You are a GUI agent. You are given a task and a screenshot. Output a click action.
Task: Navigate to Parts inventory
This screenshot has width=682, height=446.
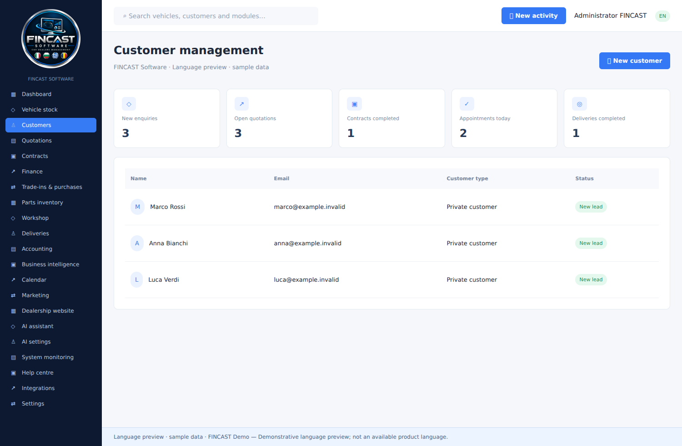[51, 203]
